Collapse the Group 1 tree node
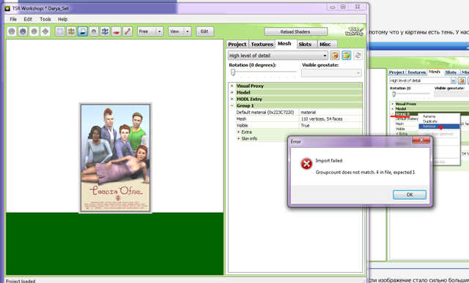 (x=232, y=105)
